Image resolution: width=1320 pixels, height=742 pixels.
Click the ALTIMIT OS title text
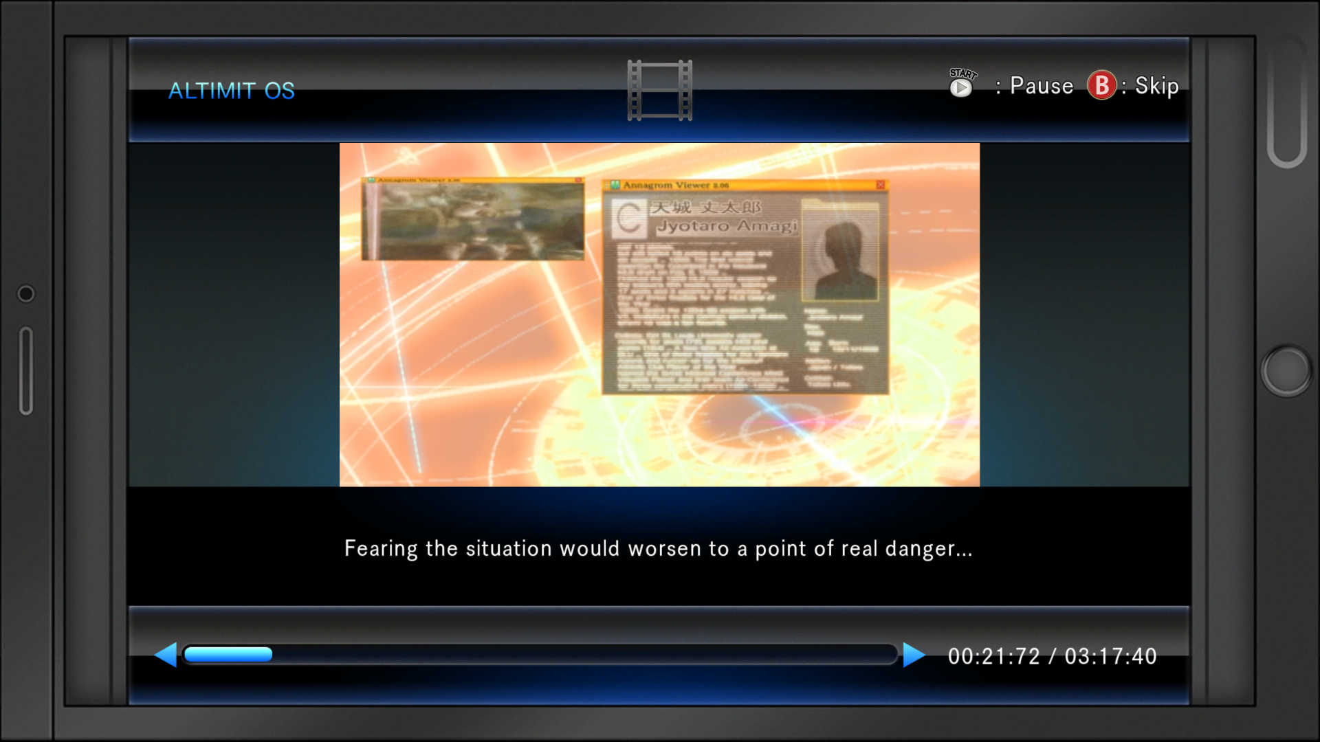[x=232, y=91]
